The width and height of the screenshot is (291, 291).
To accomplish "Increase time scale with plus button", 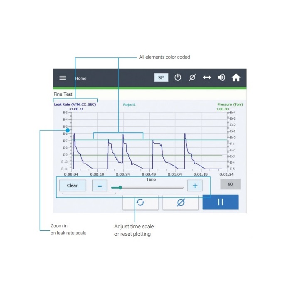I will click(x=195, y=185).
